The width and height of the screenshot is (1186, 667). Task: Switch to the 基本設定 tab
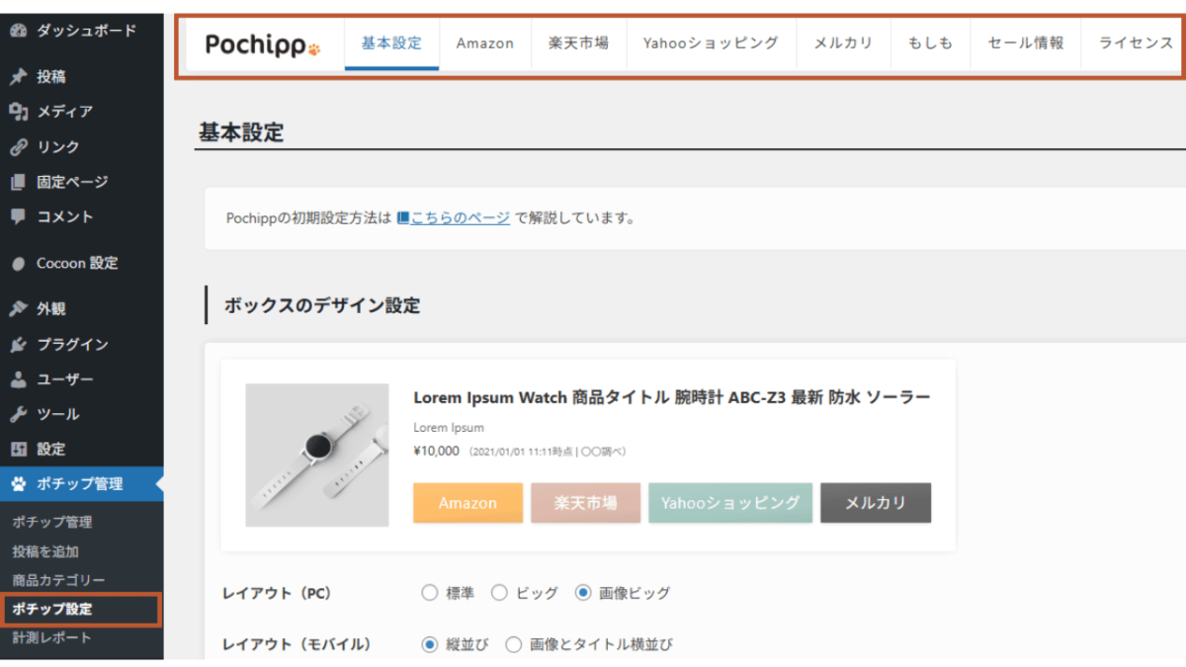391,43
